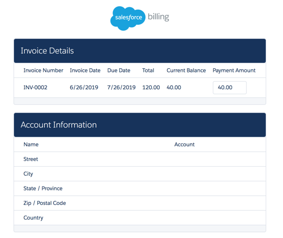The width and height of the screenshot is (283, 238).
Task: Click the Payment Amount column header
Action: pyautogui.click(x=234, y=70)
